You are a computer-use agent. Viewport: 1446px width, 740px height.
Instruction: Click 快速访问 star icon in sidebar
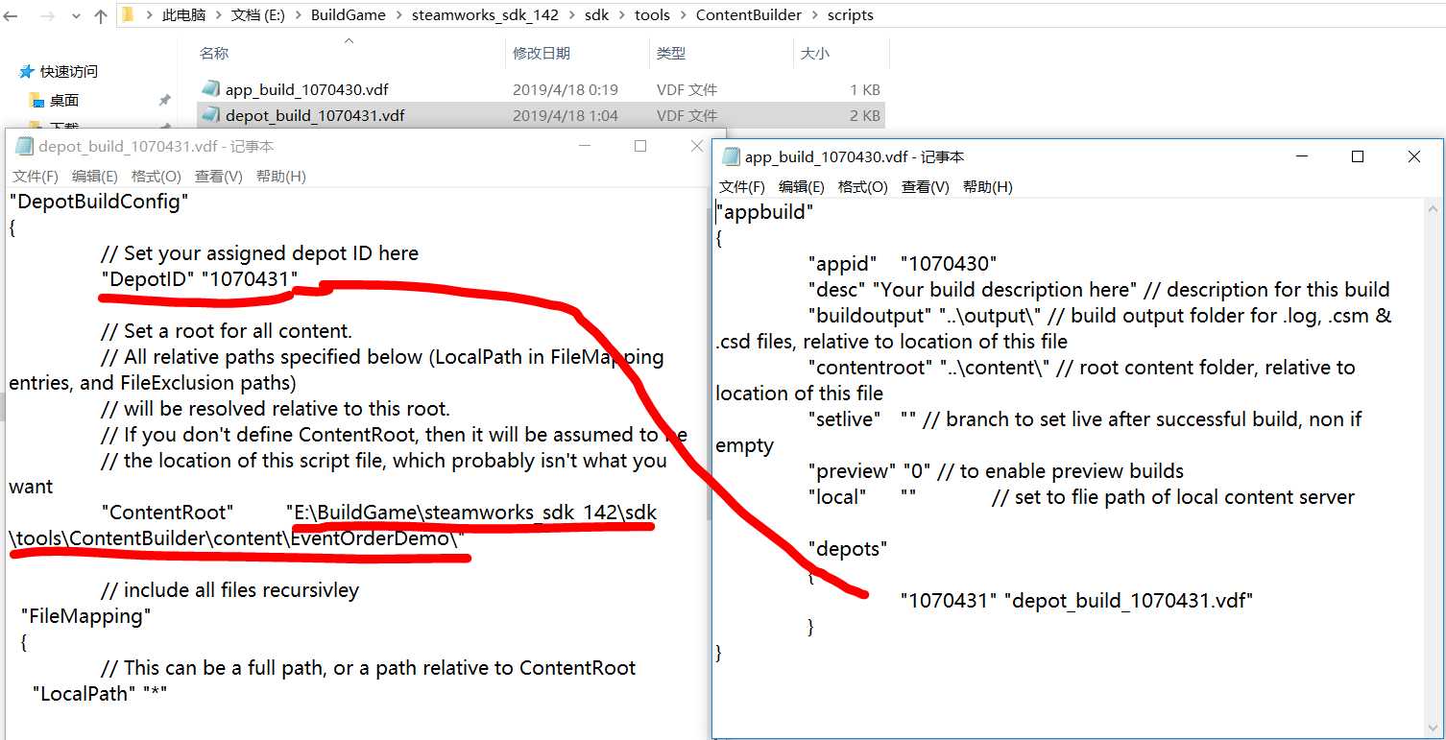(26, 72)
